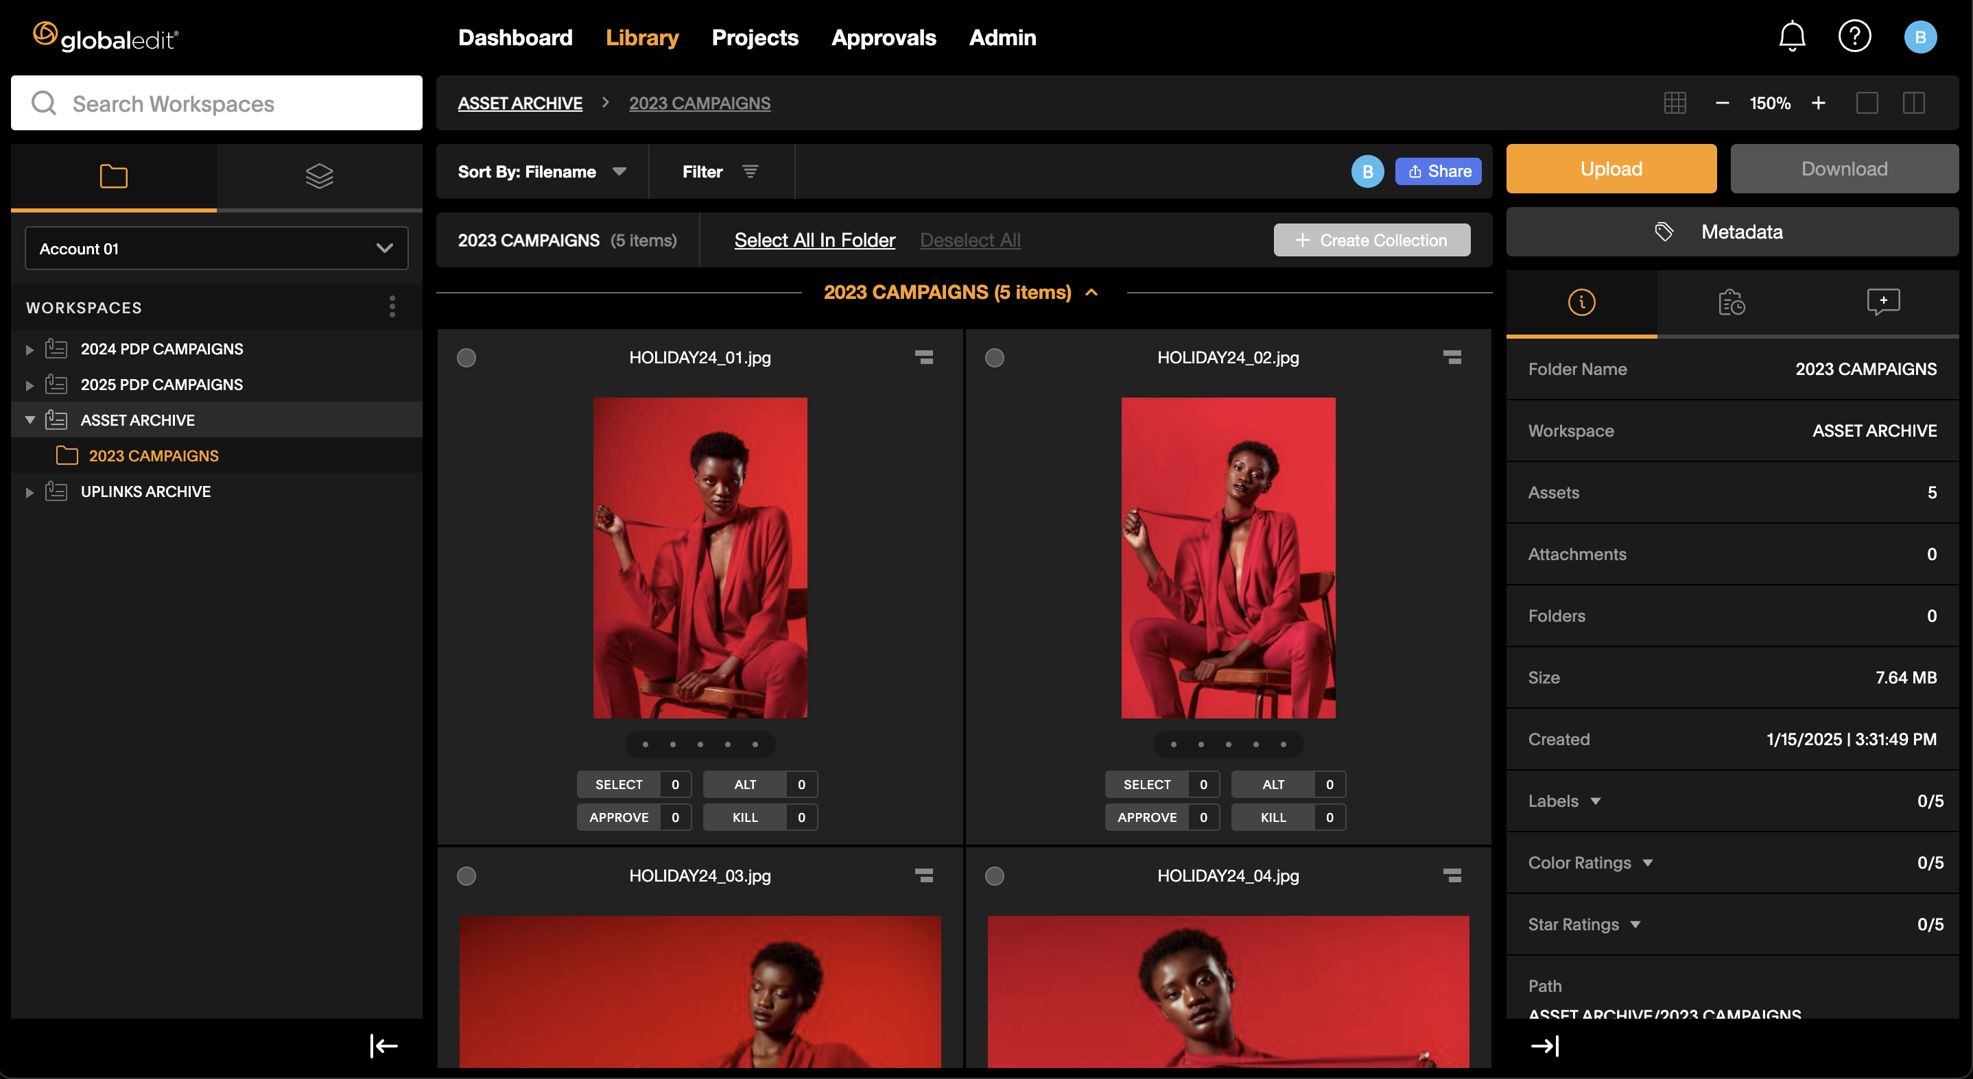Open the Approvals menu
Viewport: 1973px width, 1079px height.
(x=884, y=38)
